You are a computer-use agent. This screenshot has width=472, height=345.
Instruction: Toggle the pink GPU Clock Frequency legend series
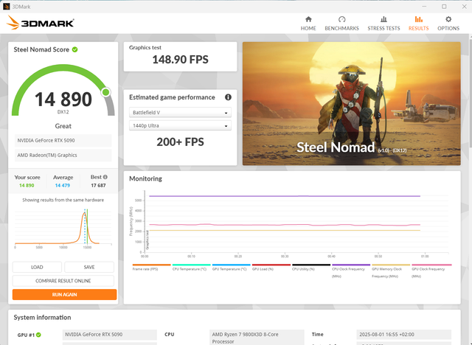pos(431,271)
